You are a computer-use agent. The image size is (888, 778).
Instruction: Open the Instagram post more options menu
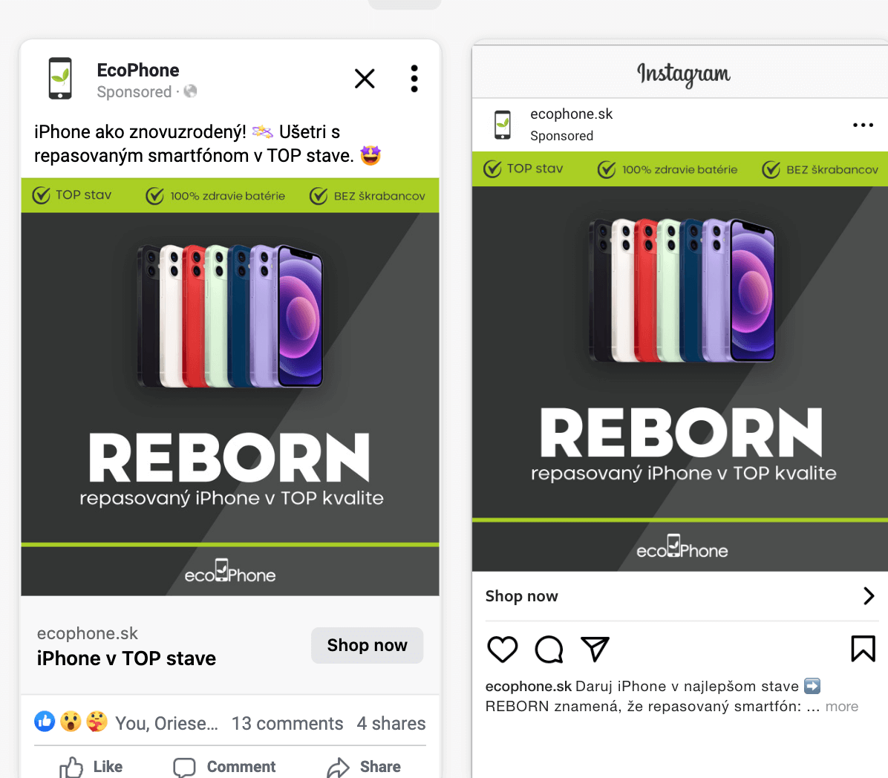point(863,125)
